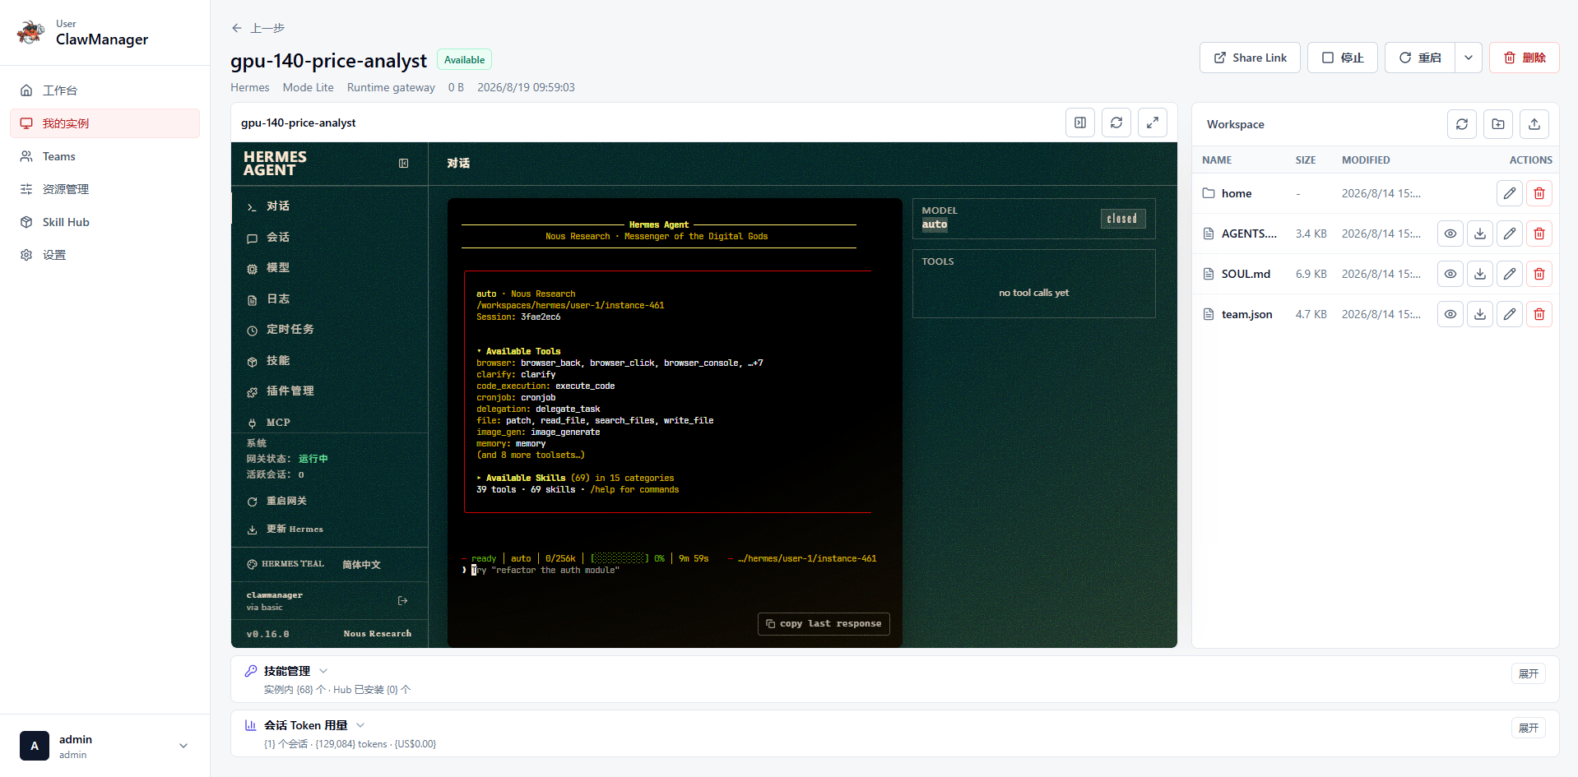
Task: Preview the SOUL.md file with eye icon
Action: coord(1450,274)
